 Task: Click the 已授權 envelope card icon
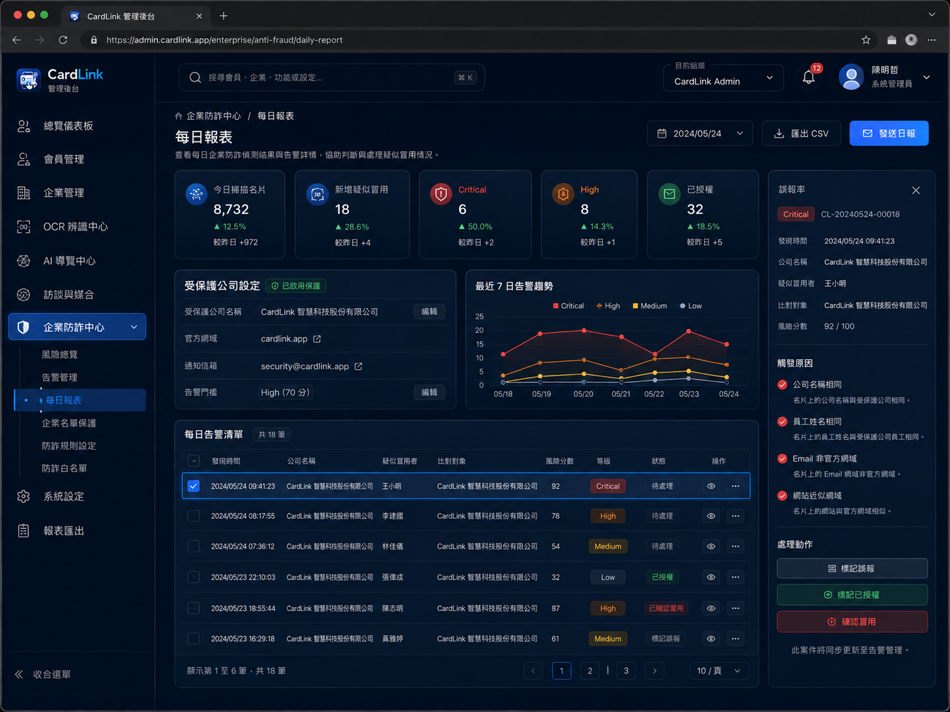click(x=669, y=194)
